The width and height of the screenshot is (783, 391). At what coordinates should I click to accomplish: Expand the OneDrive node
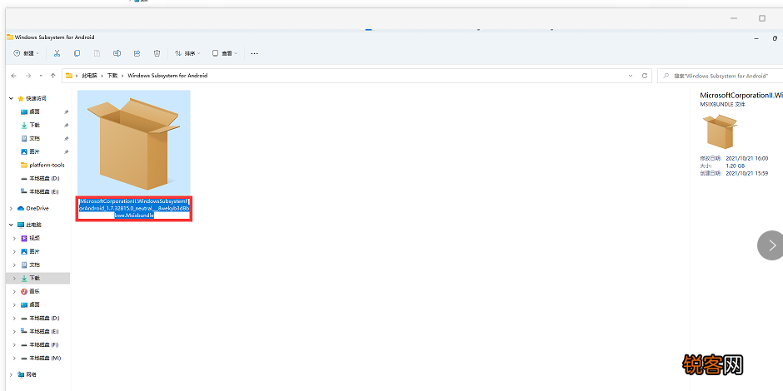pyautogui.click(x=11, y=209)
